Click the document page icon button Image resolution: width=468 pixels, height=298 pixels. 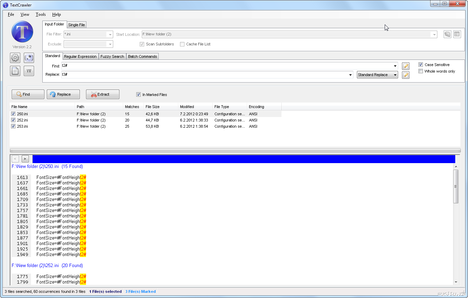[x=15, y=71]
